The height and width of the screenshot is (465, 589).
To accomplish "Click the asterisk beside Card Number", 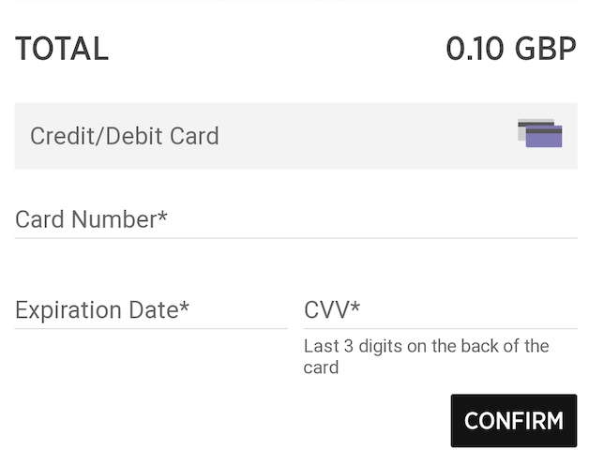I will (162, 216).
